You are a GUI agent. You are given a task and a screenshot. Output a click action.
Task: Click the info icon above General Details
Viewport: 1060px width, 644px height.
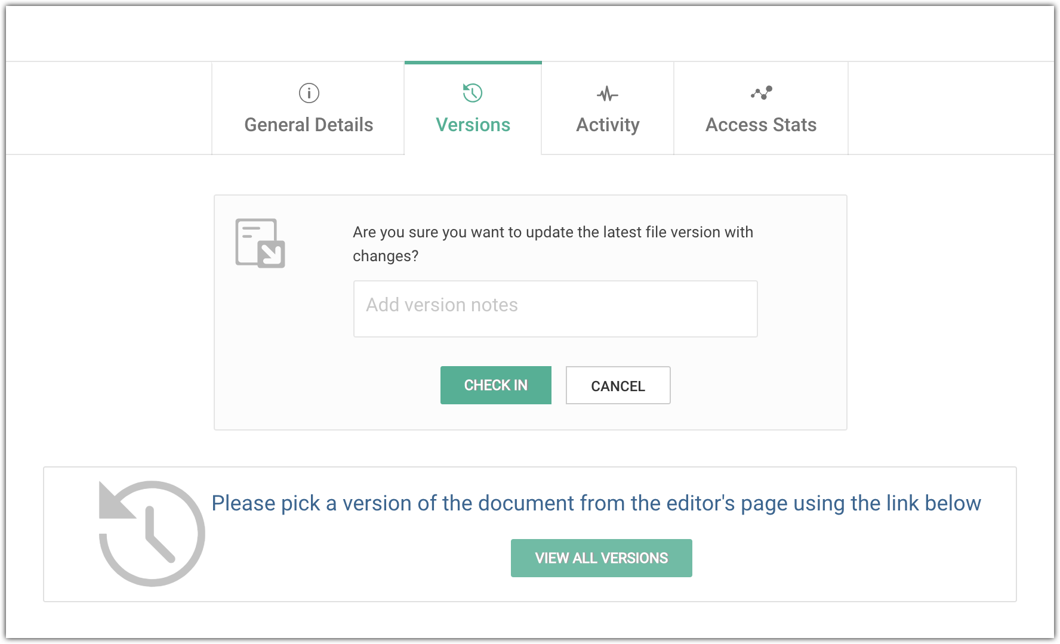(309, 93)
